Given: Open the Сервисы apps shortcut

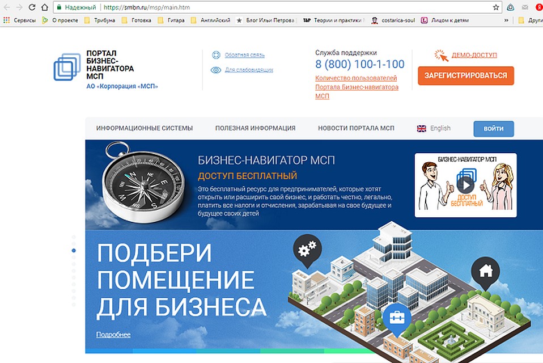Looking at the screenshot, I should (x=20, y=20).
